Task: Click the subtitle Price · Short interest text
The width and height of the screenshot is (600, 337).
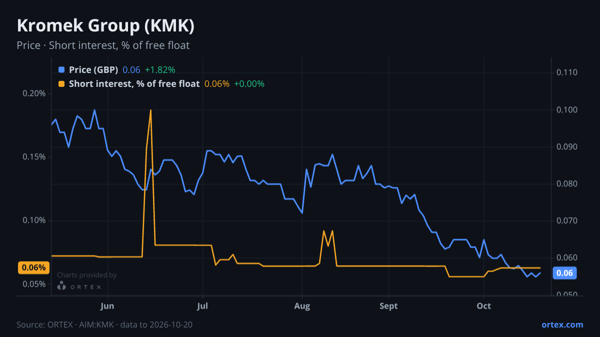Action: click(103, 45)
